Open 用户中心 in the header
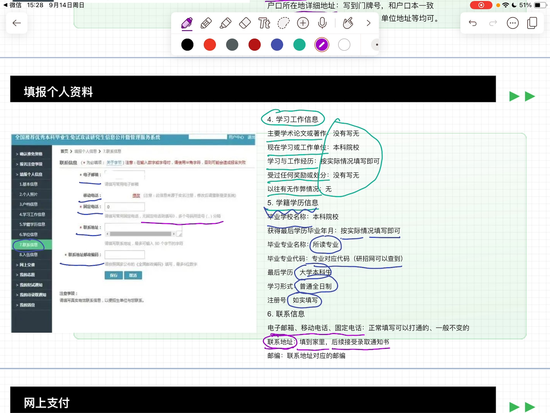 point(236,137)
